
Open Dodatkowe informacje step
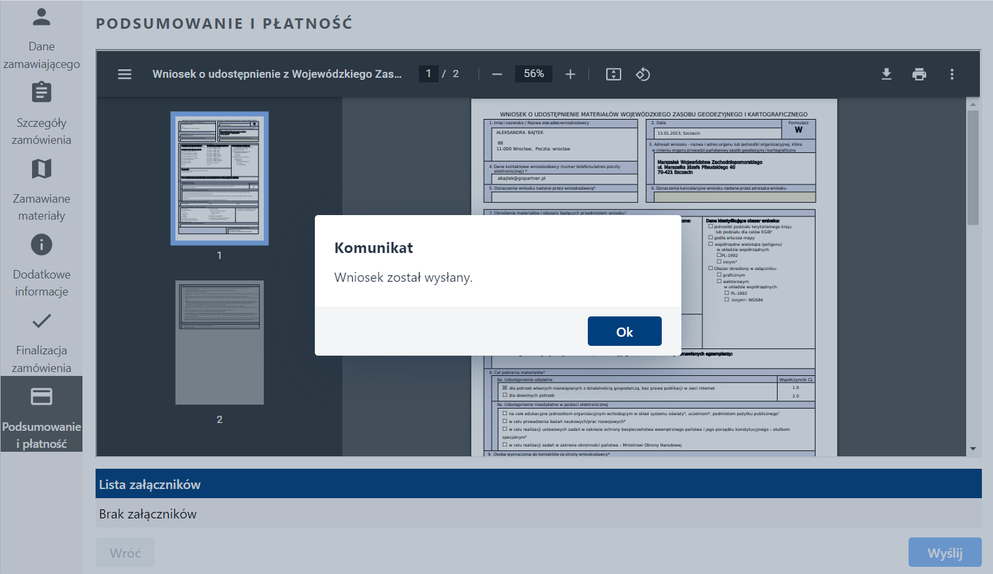(41, 265)
